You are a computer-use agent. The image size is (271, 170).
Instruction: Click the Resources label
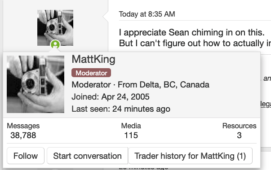240,126
